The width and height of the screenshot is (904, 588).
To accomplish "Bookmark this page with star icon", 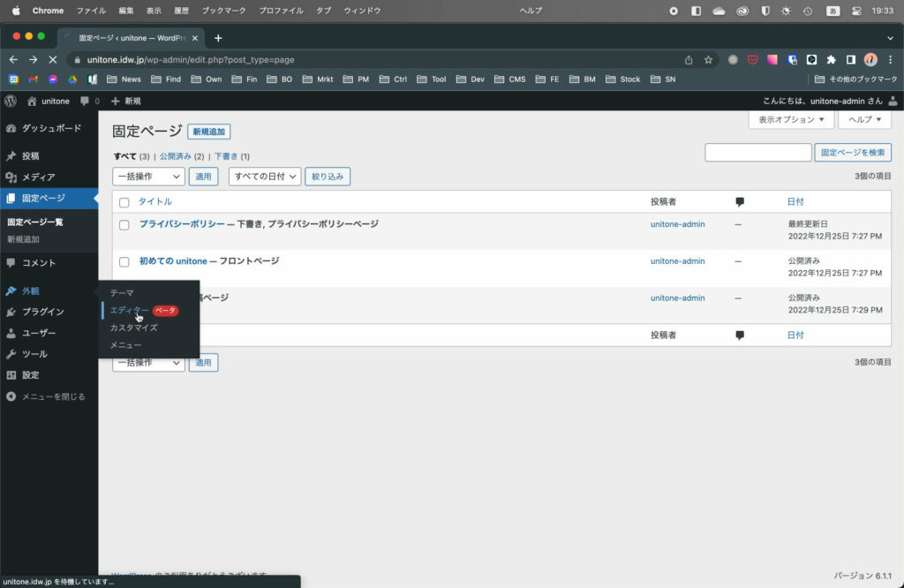I will (708, 60).
